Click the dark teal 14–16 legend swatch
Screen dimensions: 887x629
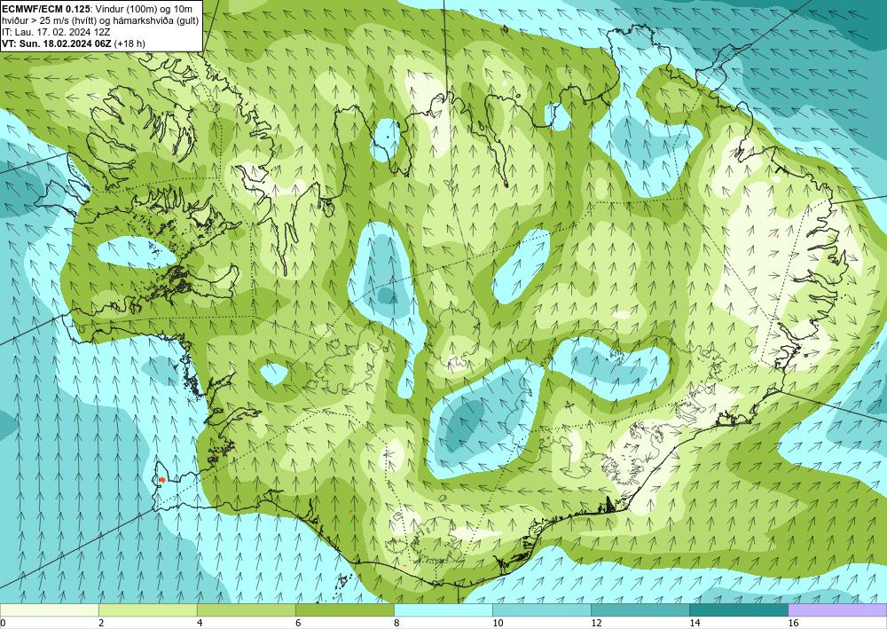[738, 610]
